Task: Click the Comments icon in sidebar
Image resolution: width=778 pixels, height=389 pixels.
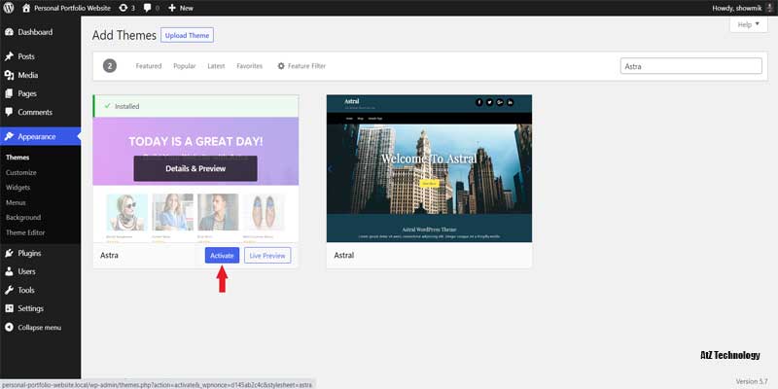Action: (x=9, y=112)
